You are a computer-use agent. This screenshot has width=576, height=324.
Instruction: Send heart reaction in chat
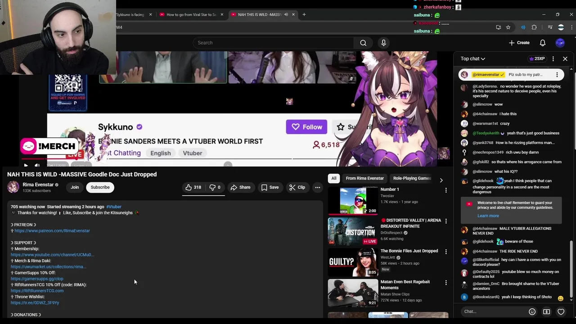coord(561,311)
